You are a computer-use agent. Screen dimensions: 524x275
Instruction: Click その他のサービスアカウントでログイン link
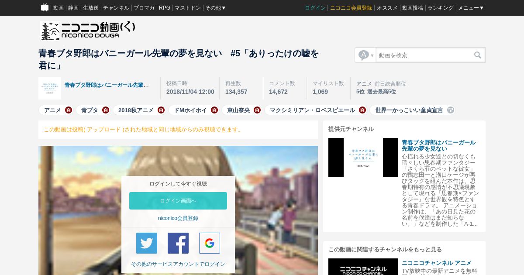pyautogui.click(x=178, y=264)
